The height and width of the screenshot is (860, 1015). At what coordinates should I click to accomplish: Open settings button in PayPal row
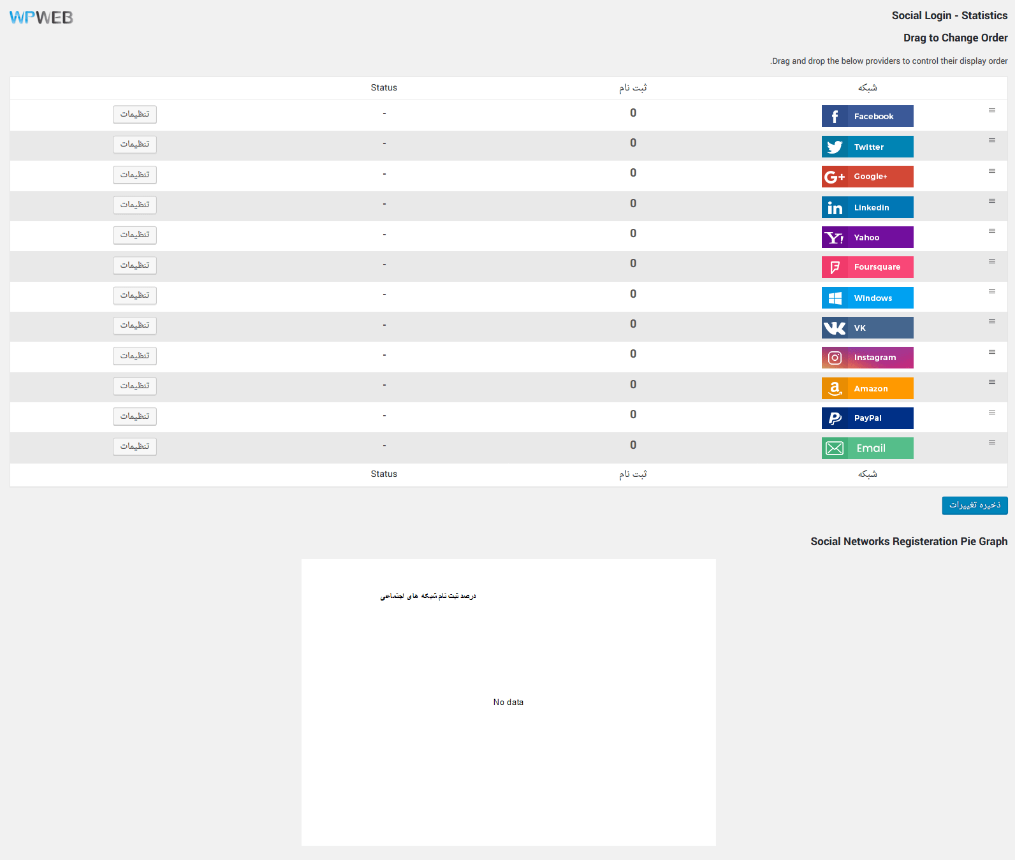[x=135, y=416]
